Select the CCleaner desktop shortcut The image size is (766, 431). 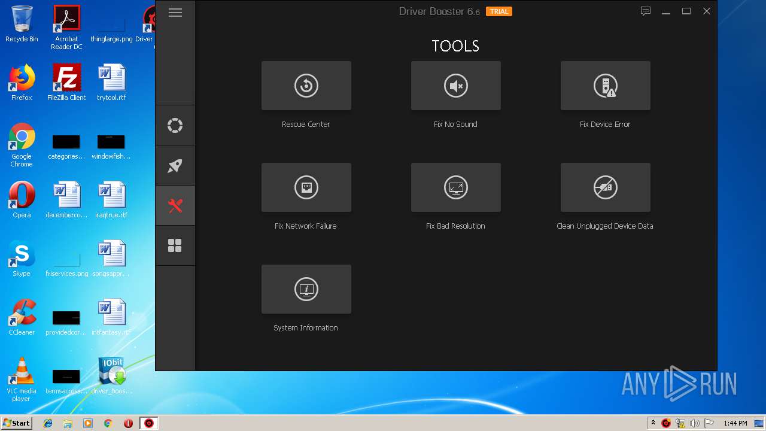(x=22, y=317)
